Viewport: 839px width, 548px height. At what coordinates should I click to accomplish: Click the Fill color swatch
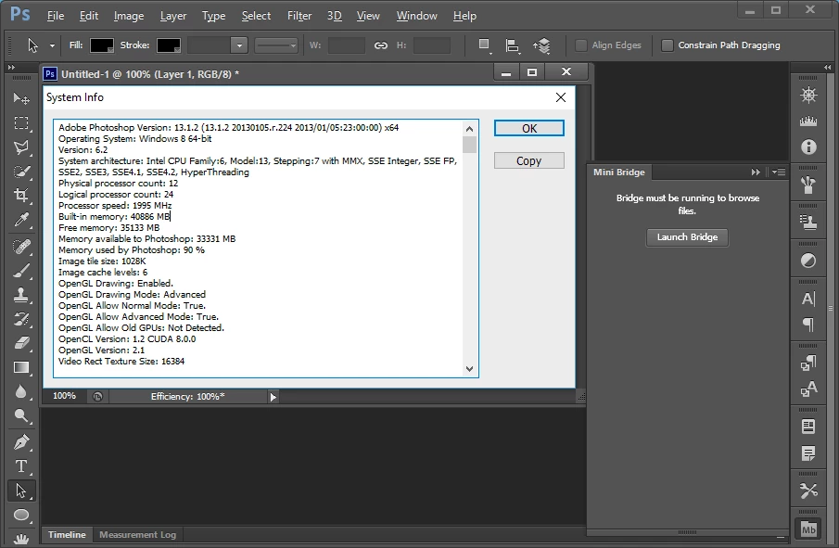pos(102,45)
